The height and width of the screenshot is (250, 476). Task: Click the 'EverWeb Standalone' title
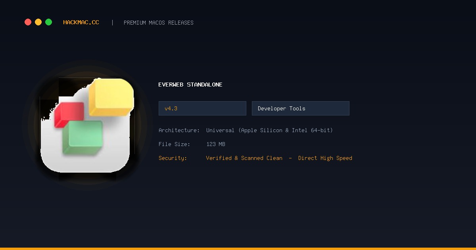pos(190,85)
